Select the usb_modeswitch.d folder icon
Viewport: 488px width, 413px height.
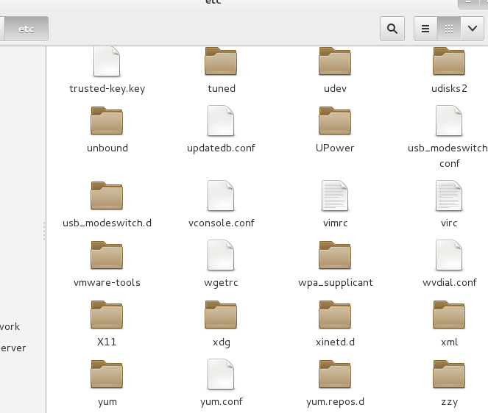pos(107,195)
